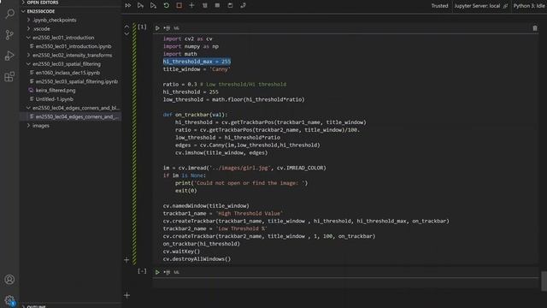This screenshot has height=308, width=547.
Task: Open the variable explorer icon
Action: (x=217, y=6)
